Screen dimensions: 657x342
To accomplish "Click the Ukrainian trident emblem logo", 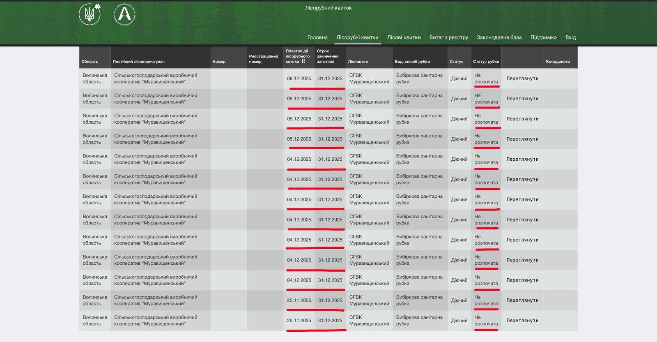I will coord(90,14).
